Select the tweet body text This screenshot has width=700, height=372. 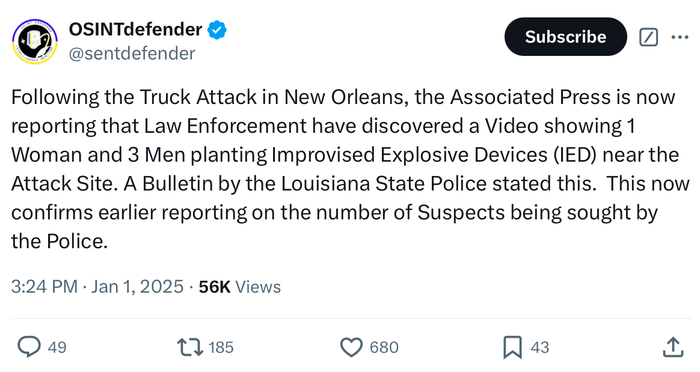click(x=351, y=169)
